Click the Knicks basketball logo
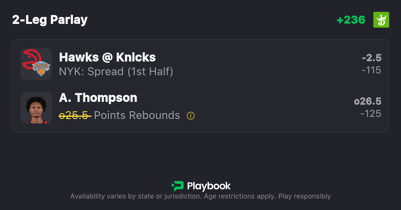 42,68
